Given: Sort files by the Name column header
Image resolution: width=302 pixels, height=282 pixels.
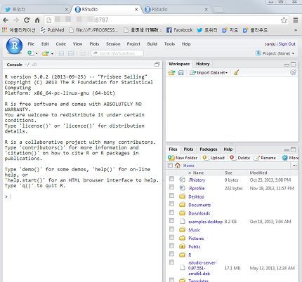Looking at the screenshot, I should [x=198, y=173].
